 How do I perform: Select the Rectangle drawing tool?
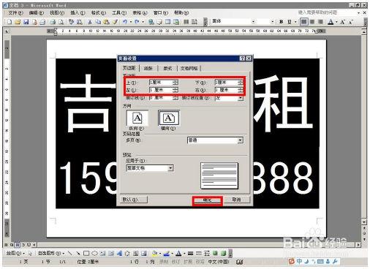click(x=86, y=254)
